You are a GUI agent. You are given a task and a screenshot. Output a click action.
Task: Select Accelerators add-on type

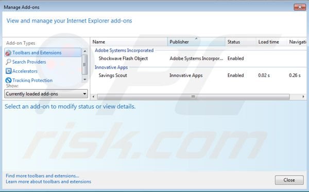coord(25,71)
